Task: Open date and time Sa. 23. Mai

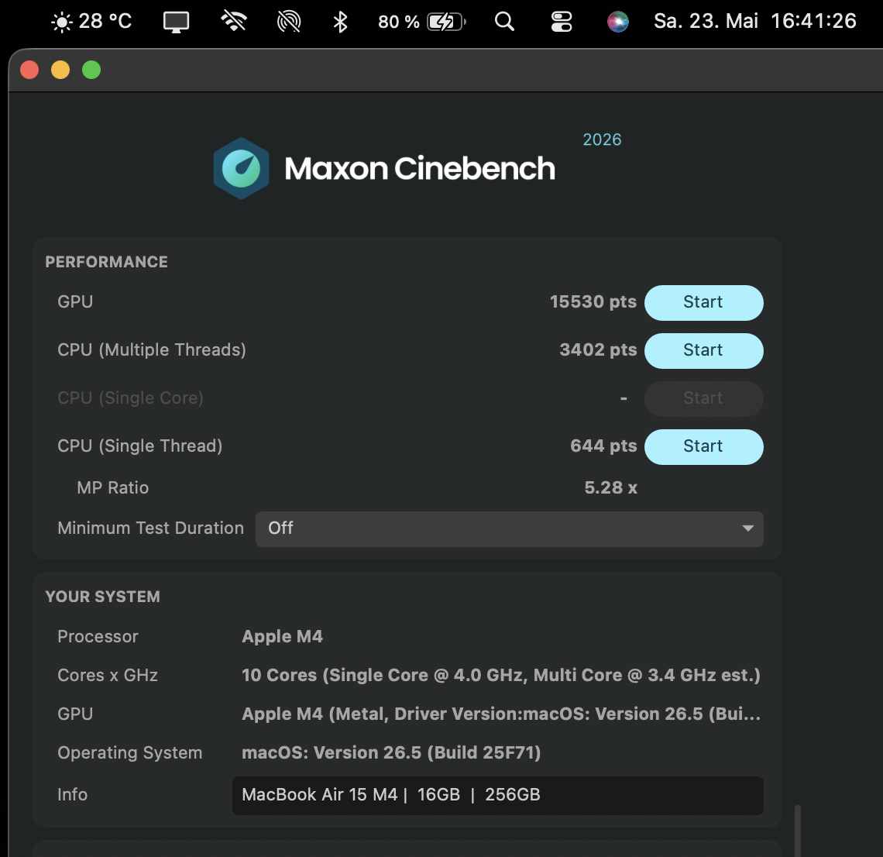Action: coord(754,21)
